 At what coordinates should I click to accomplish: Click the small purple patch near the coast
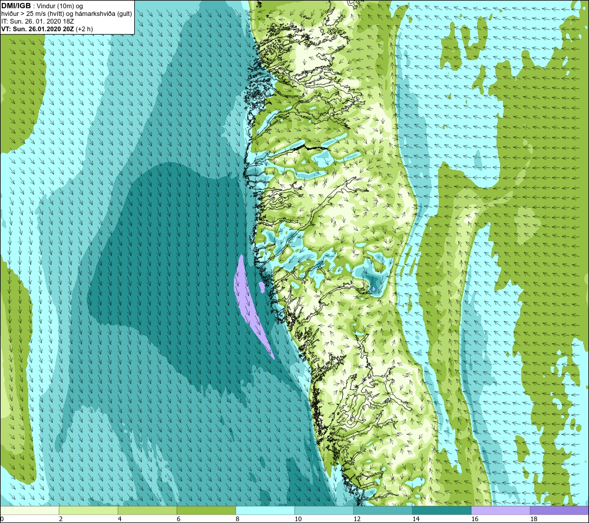(x=262, y=287)
